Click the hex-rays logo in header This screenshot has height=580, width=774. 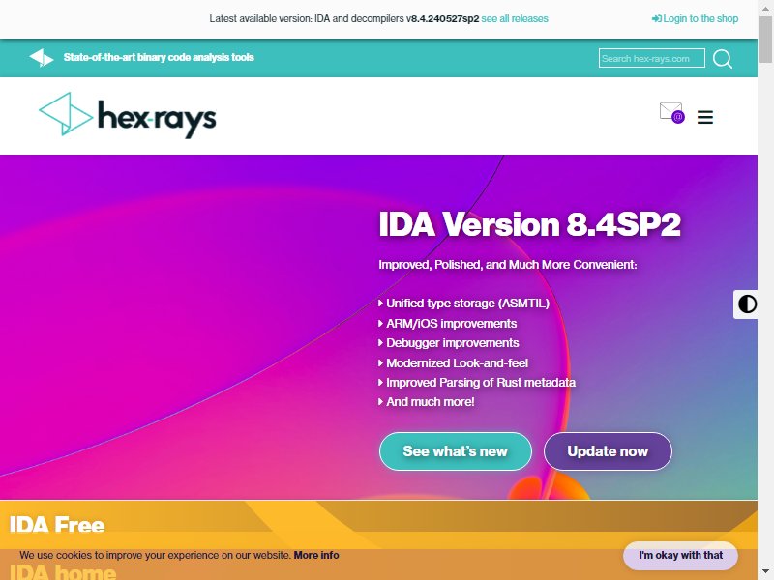(x=128, y=115)
